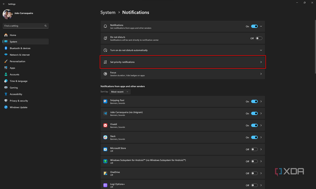Expand the Notifications section chevron
316x189 pixels.
coord(261,26)
